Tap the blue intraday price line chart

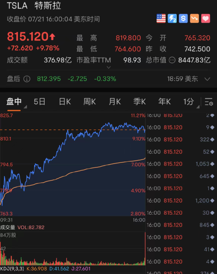tap(73, 164)
